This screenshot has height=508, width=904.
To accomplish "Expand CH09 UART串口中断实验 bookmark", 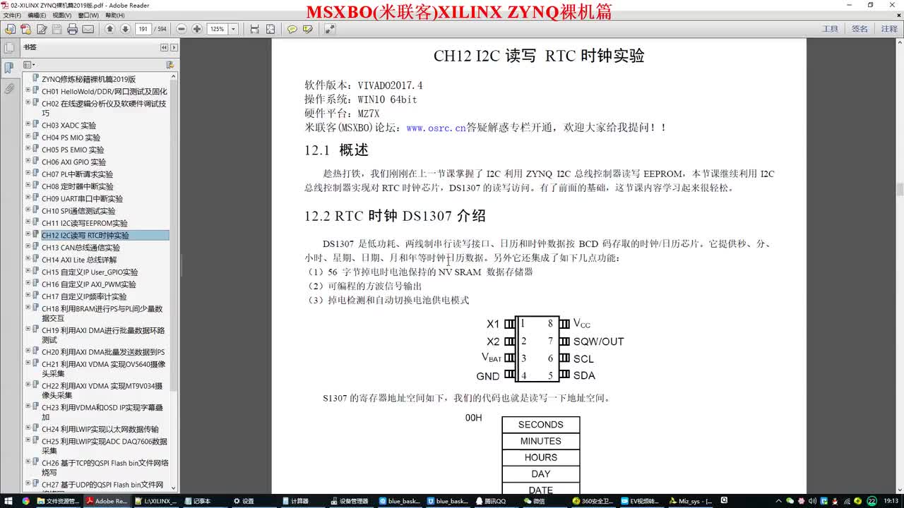I will 28,198.
